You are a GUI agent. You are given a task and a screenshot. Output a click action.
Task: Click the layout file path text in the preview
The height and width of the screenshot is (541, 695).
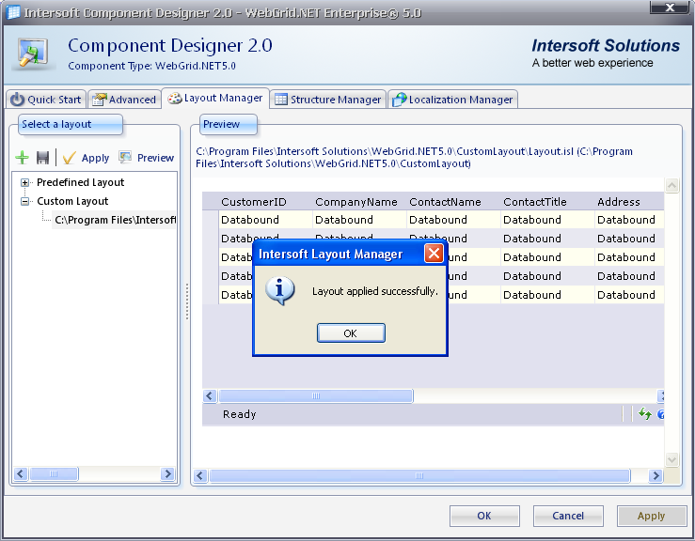tap(414, 157)
